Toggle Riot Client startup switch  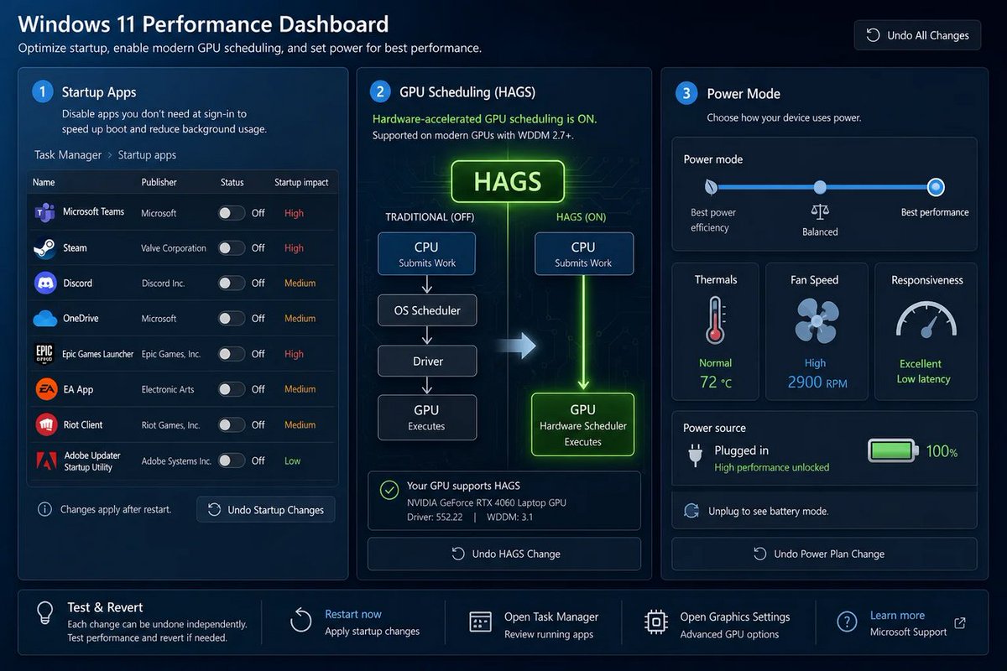232,424
